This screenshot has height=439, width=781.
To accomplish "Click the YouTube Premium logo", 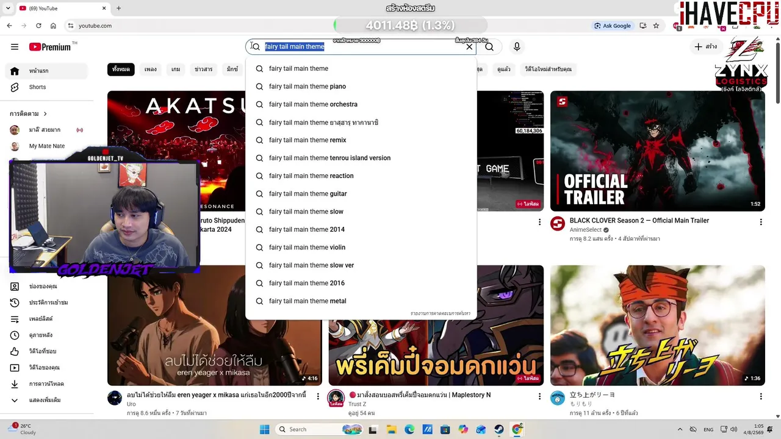I will [50, 47].
